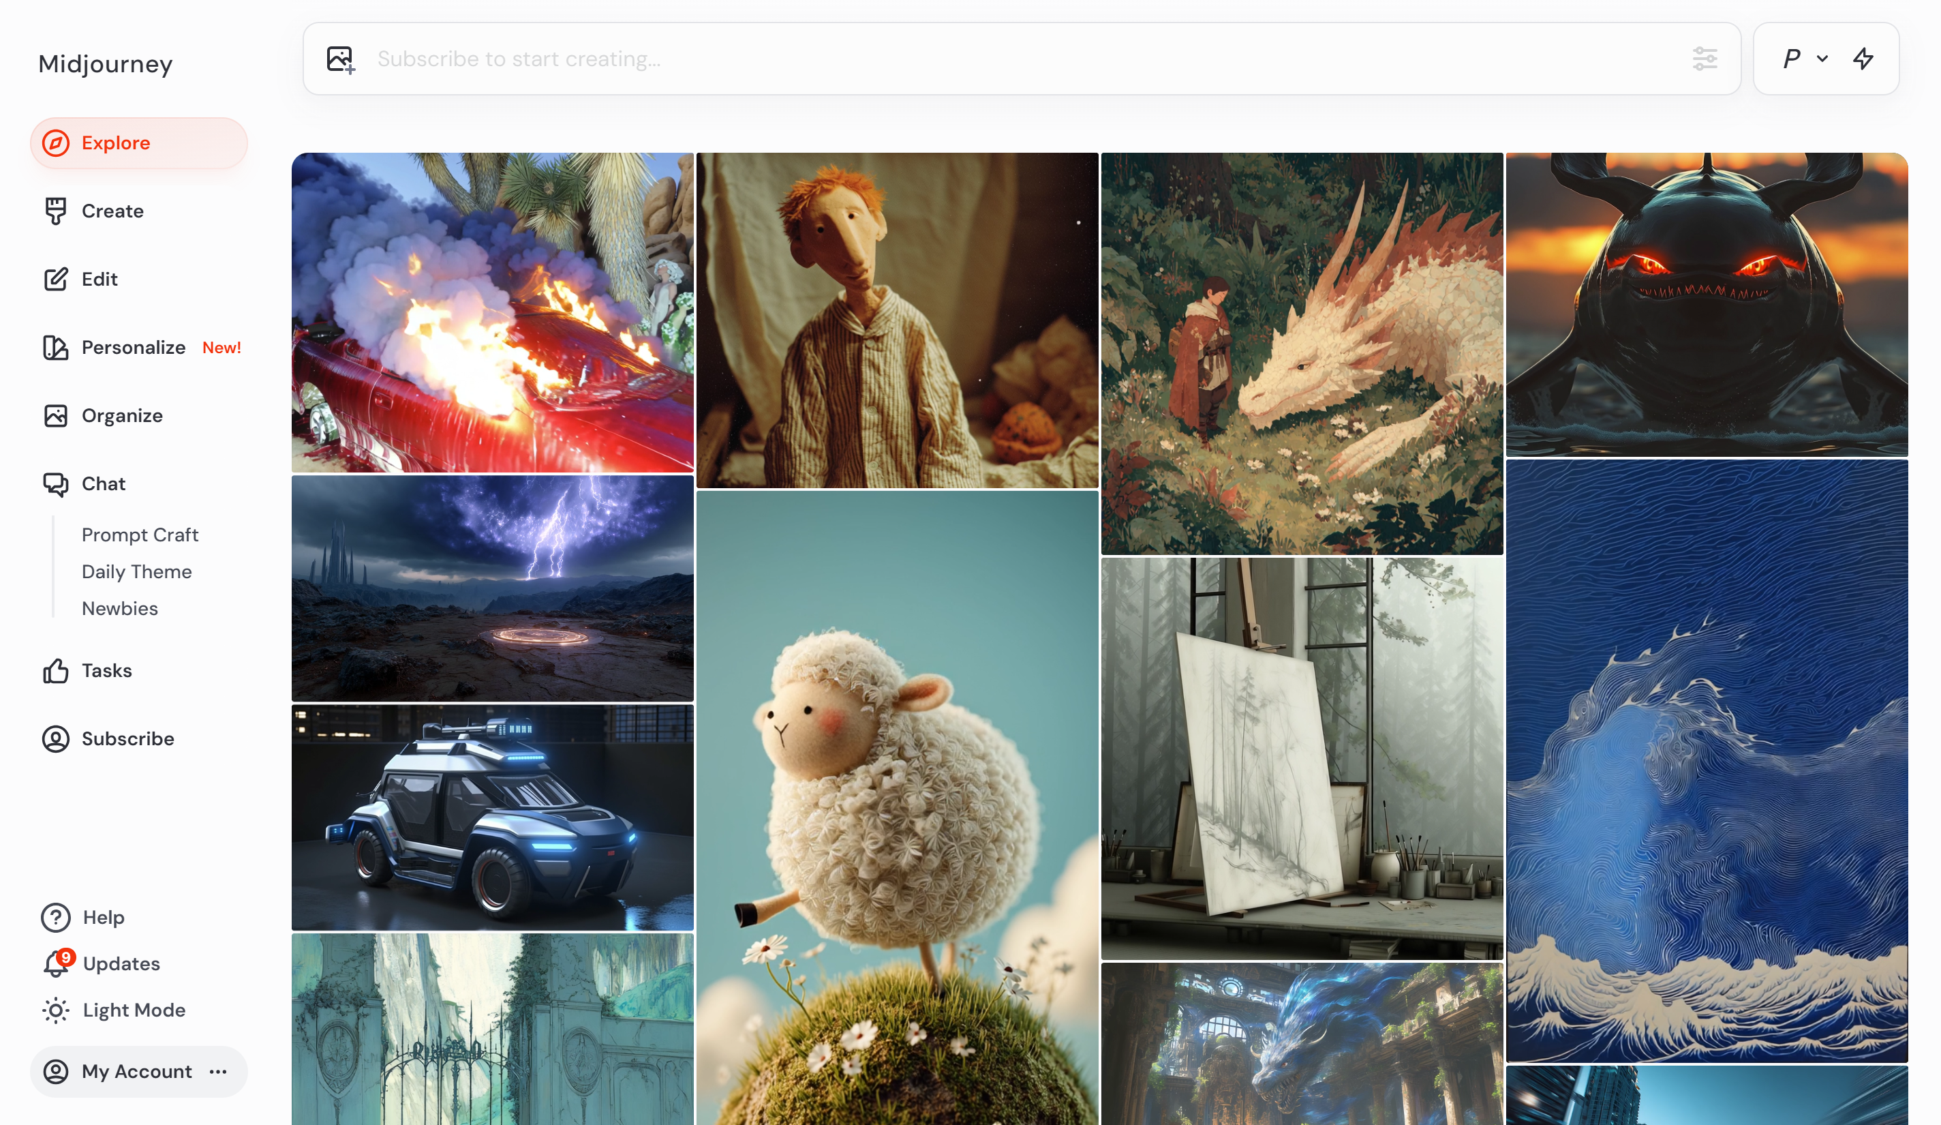Image resolution: width=1941 pixels, height=1125 pixels.
Task: Open My Account three-dots menu
Action: [218, 1072]
